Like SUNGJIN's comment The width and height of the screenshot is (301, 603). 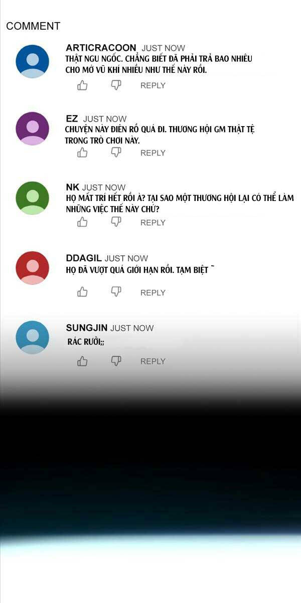pyautogui.click(x=82, y=361)
